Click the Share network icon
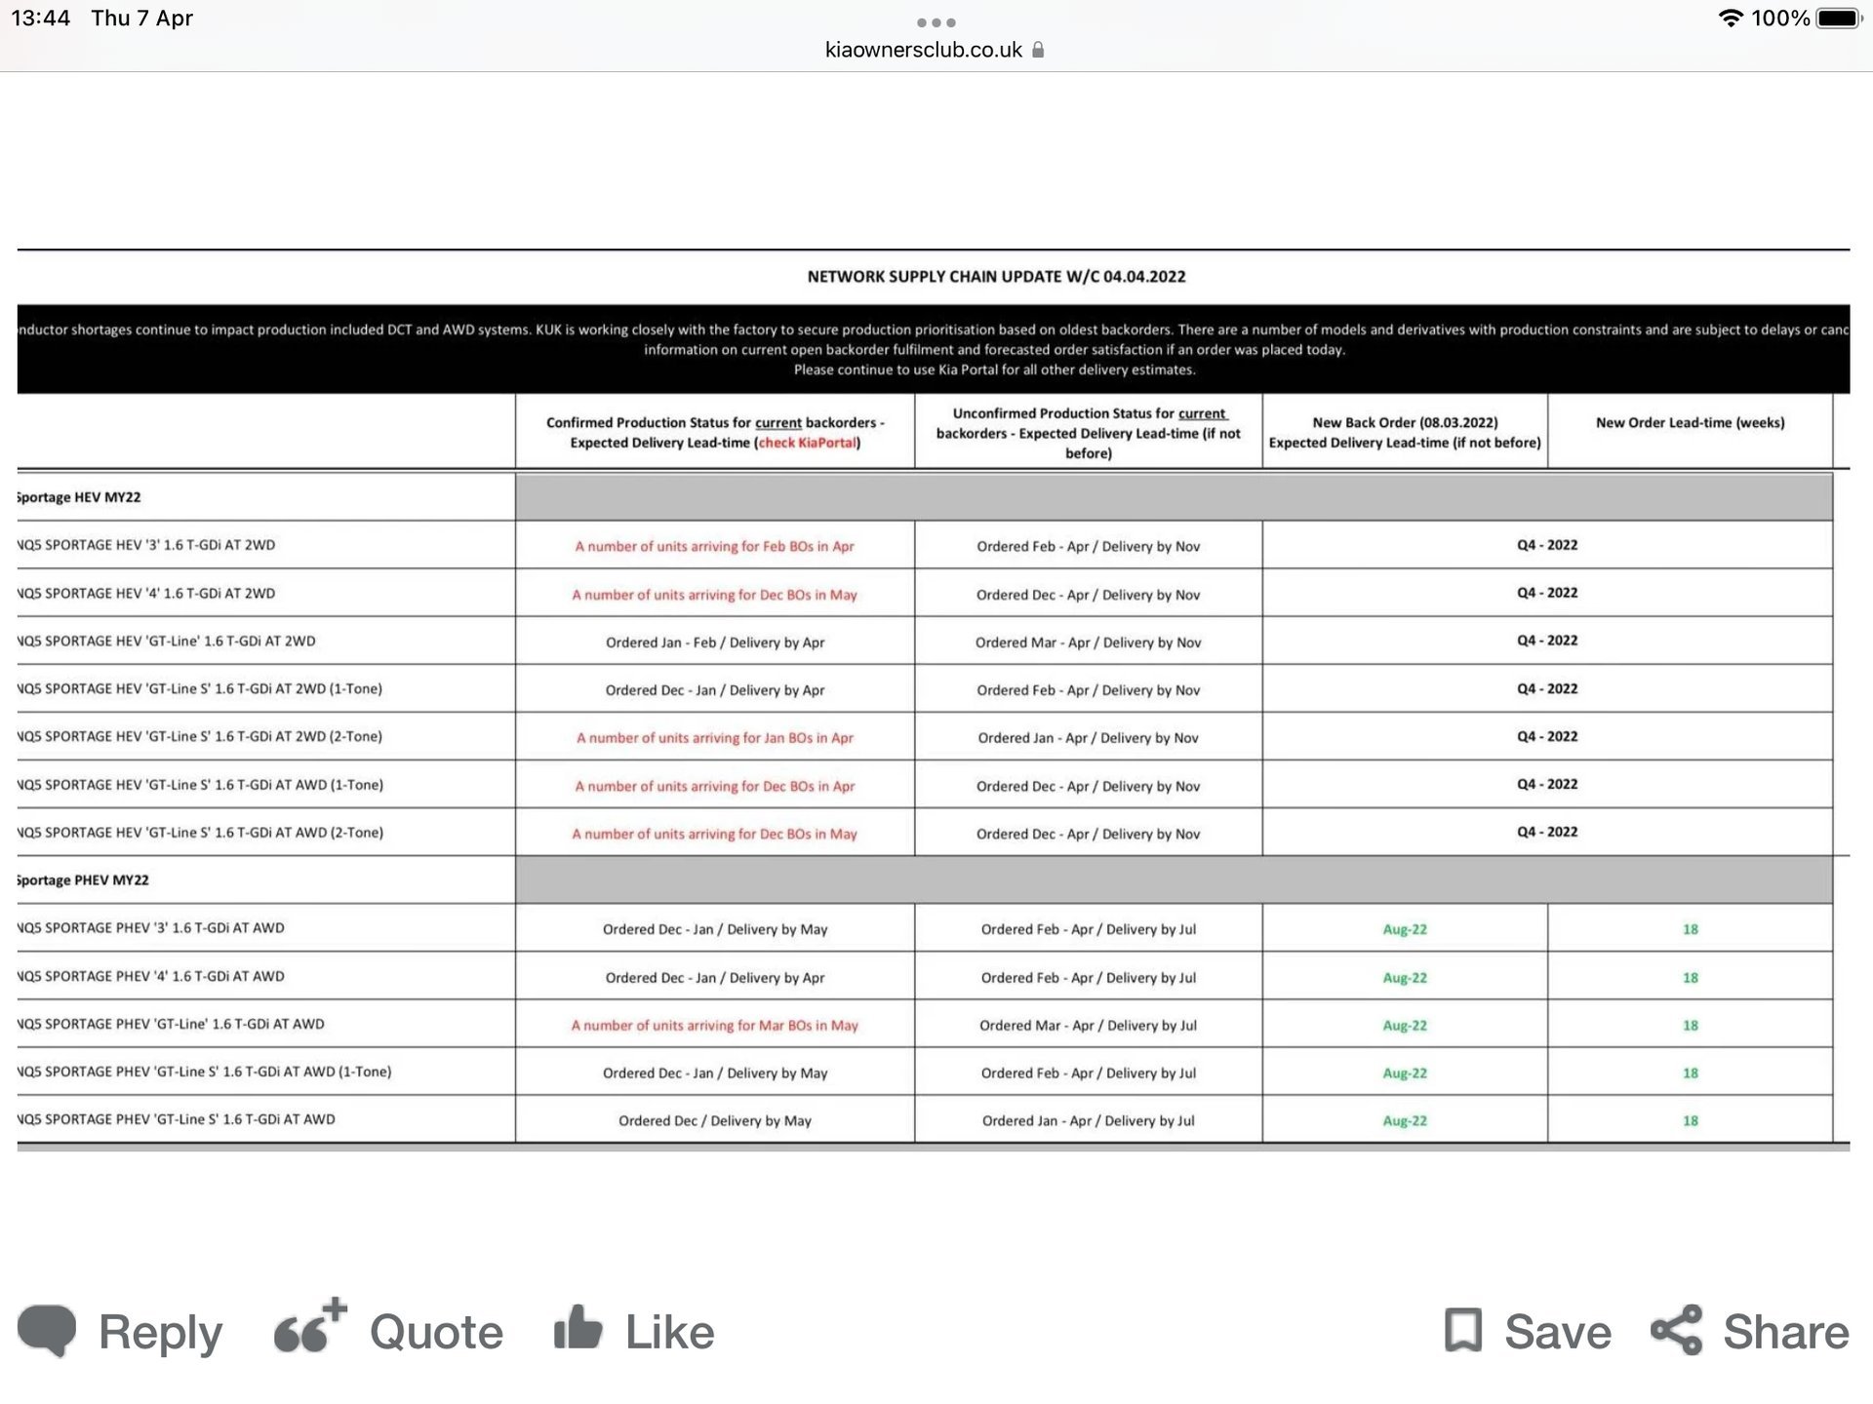 coord(1677,1330)
